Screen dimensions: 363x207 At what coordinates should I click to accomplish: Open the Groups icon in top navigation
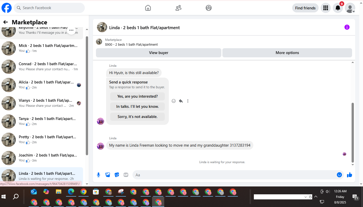pos(209,8)
